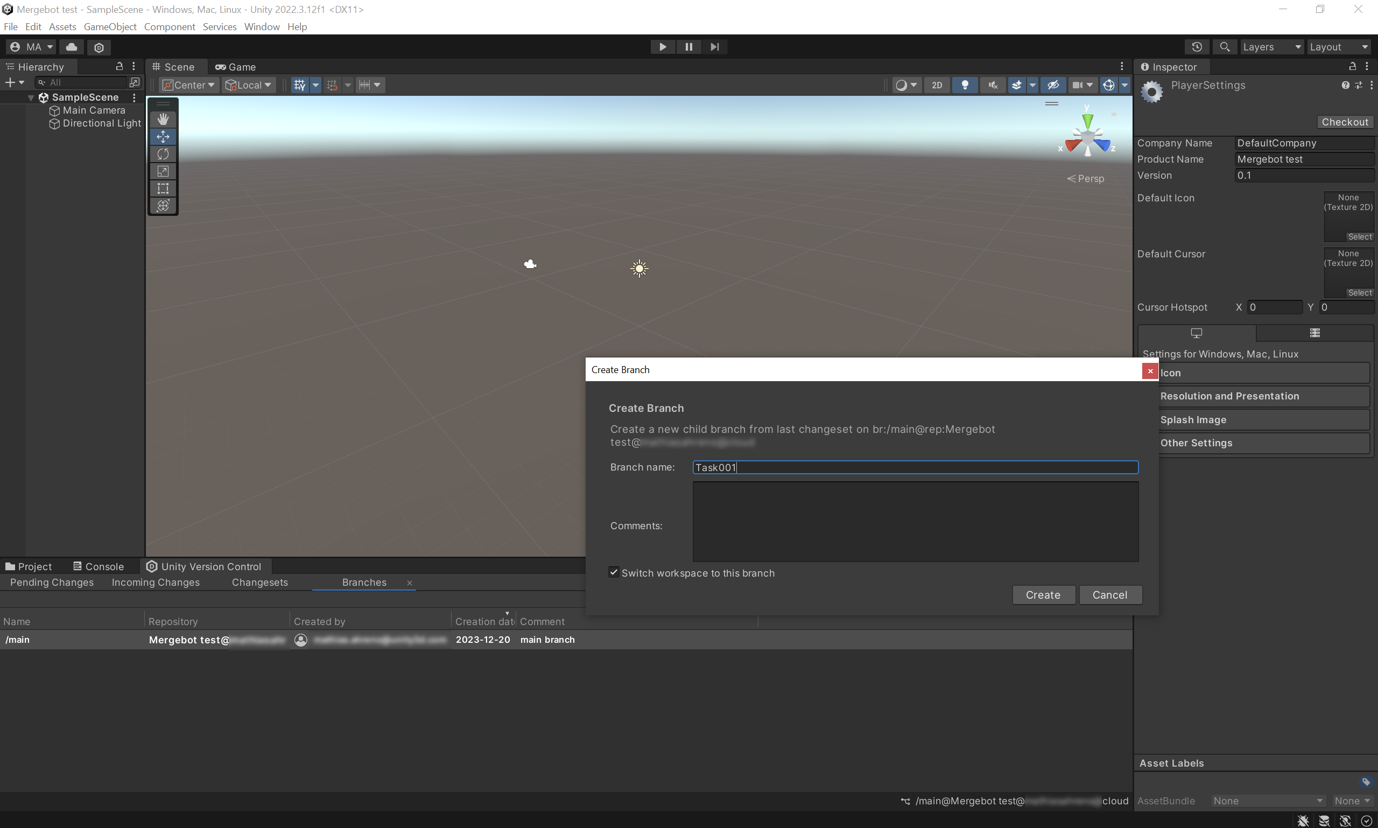Click the Unity Cloud icon in toolbar

pyautogui.click(x=72, y=47)
